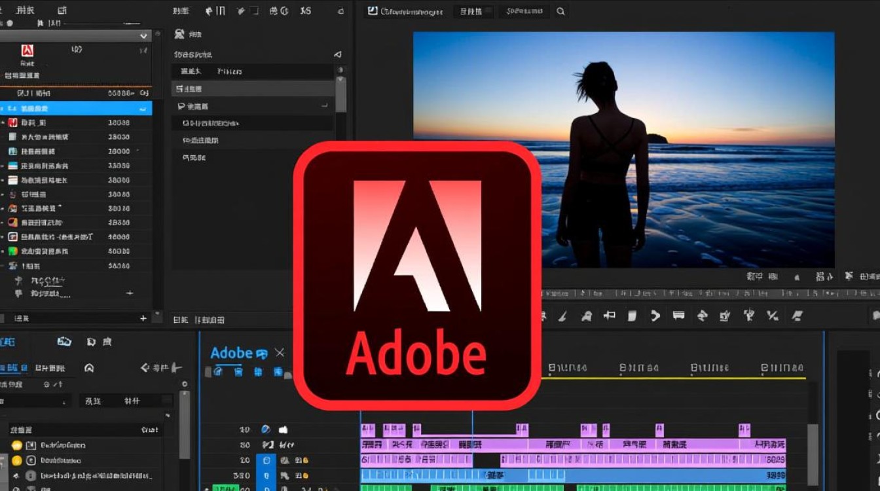Click the middle panel's vertical scrollbar
Screen dimensions: 880x491
click(x=340, y=96)
